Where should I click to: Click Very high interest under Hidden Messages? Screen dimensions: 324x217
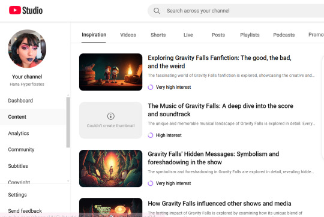173,183
